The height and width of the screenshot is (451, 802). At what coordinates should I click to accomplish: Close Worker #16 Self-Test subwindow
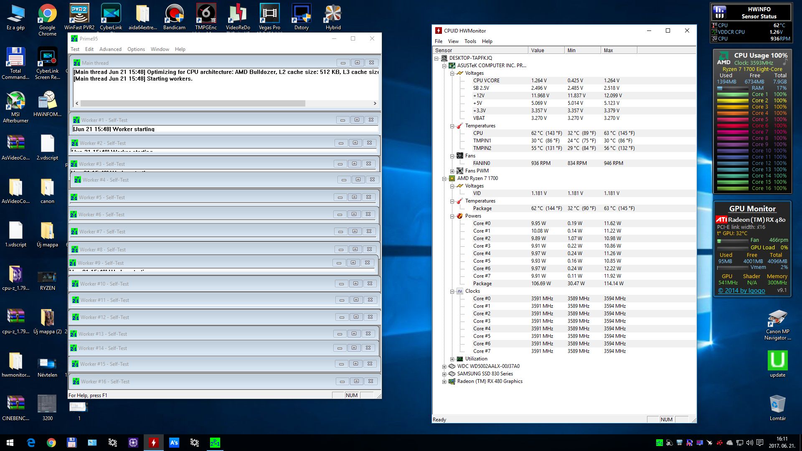tap(371, 381)
